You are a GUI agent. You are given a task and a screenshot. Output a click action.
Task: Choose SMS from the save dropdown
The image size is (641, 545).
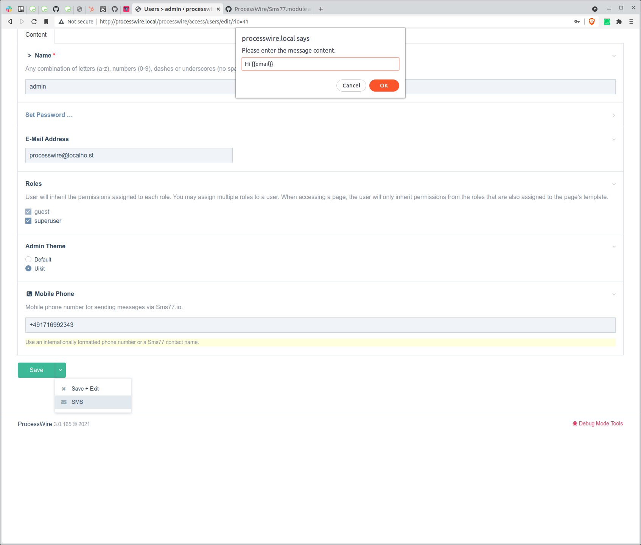pos(93,402)
